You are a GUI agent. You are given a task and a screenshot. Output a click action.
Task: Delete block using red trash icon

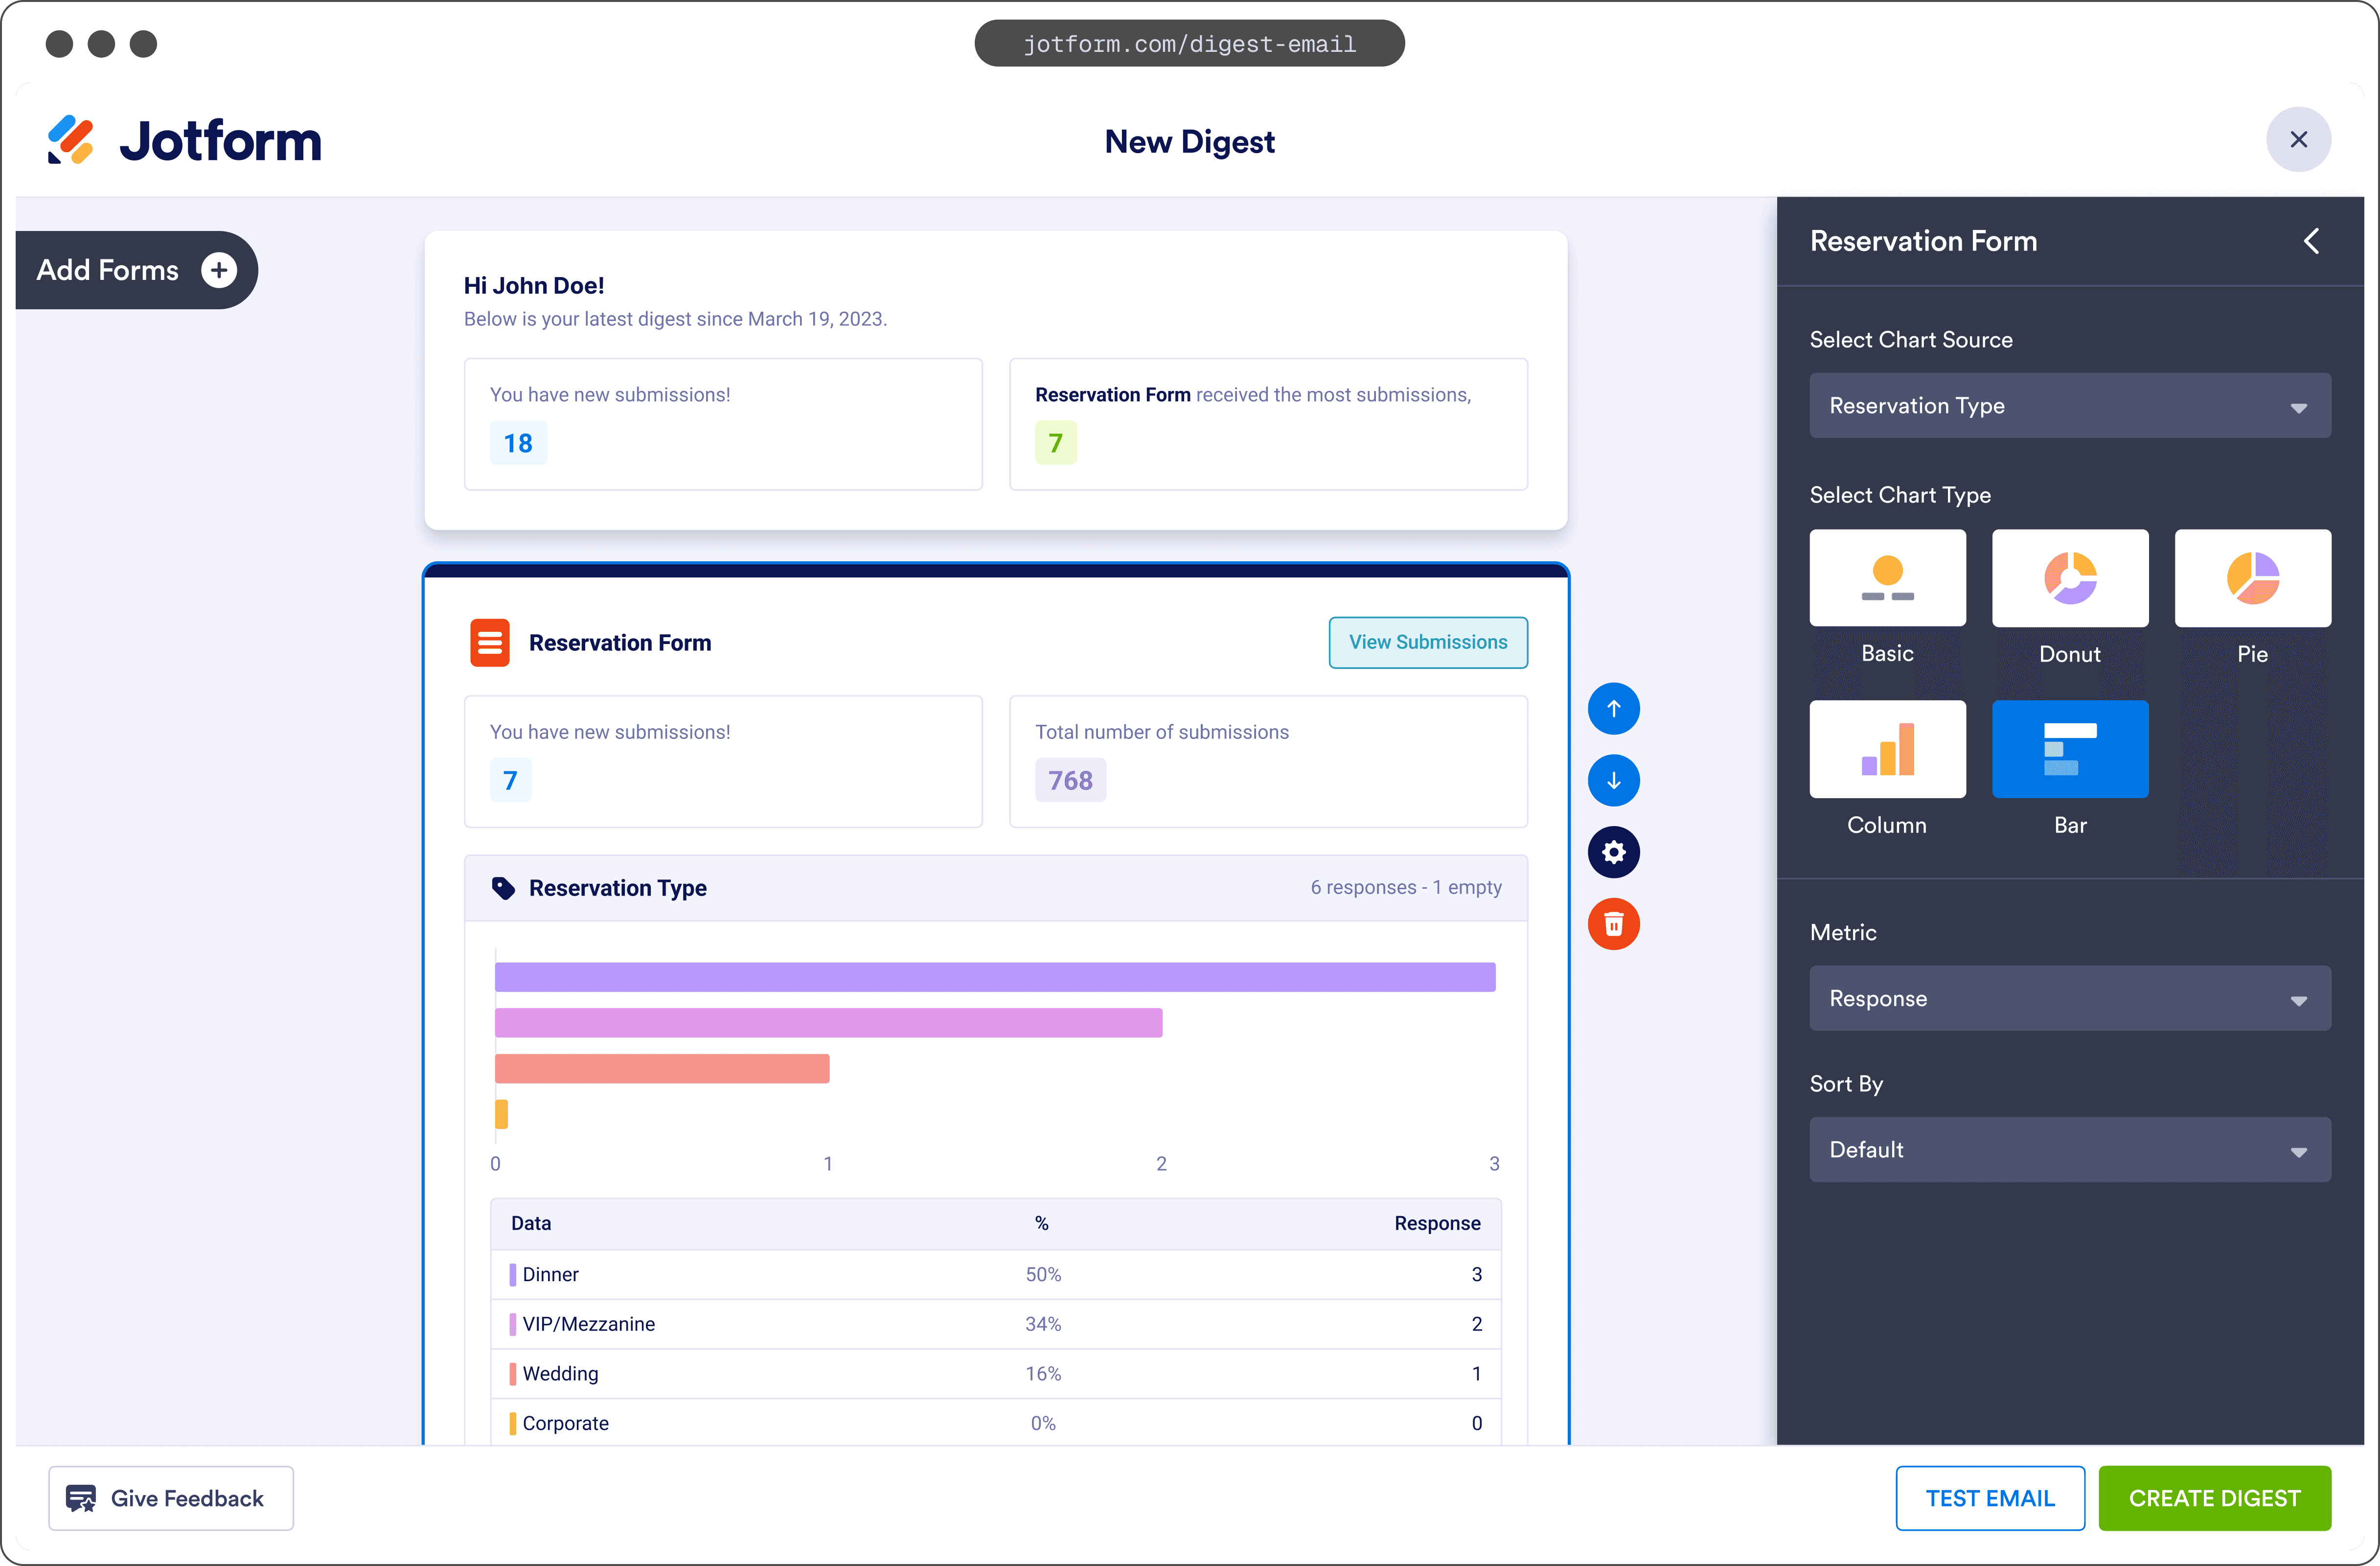coord(1613,924)
